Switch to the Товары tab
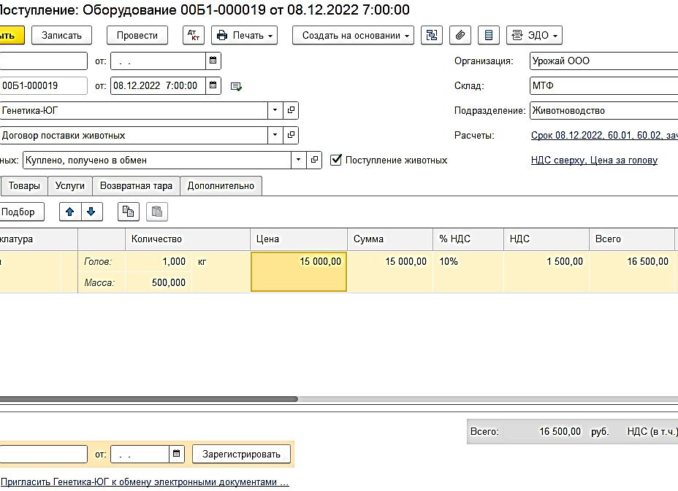678x491 pixels. (x=24, y=186)
